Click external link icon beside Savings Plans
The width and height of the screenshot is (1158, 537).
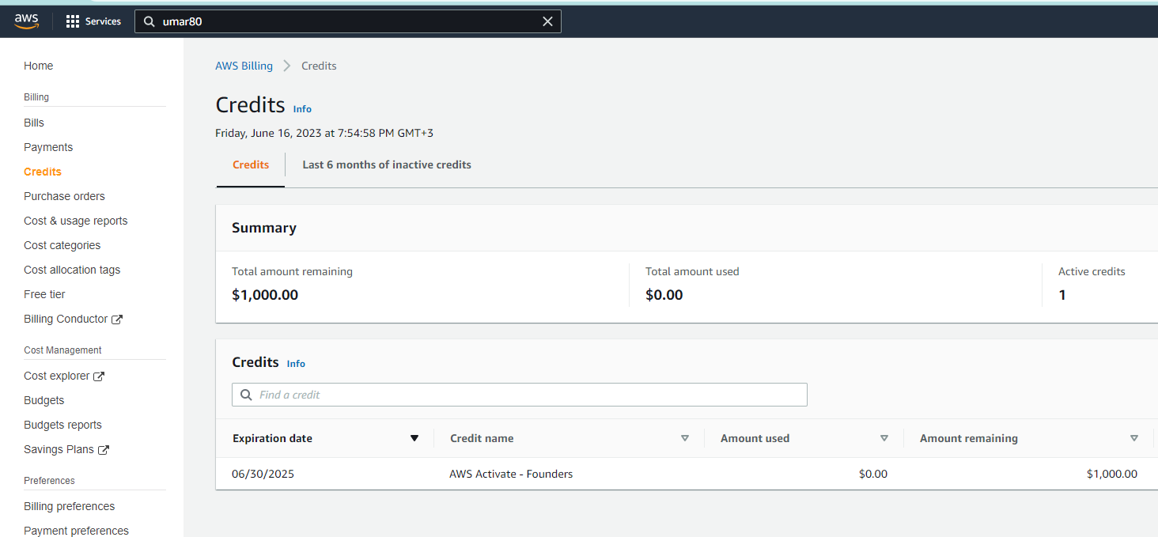point(104,450)
